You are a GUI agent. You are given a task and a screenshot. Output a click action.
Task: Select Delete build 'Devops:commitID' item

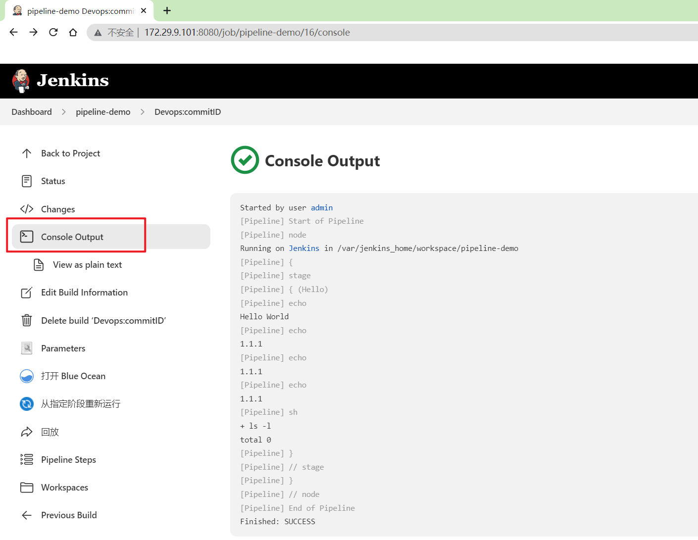[111, 320]
